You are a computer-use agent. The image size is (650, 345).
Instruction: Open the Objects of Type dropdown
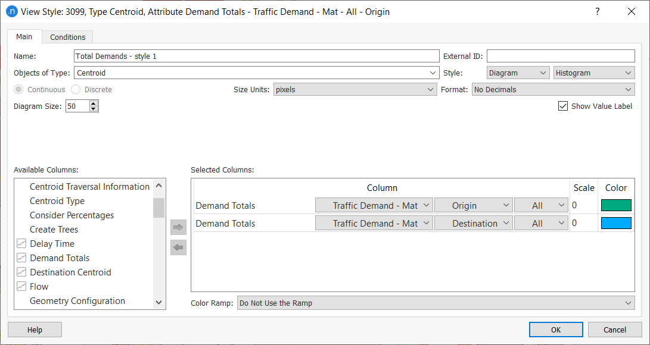click(256, 73)
